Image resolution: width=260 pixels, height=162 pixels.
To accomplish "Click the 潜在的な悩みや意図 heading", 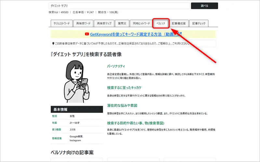I will (x=122, y=106).
